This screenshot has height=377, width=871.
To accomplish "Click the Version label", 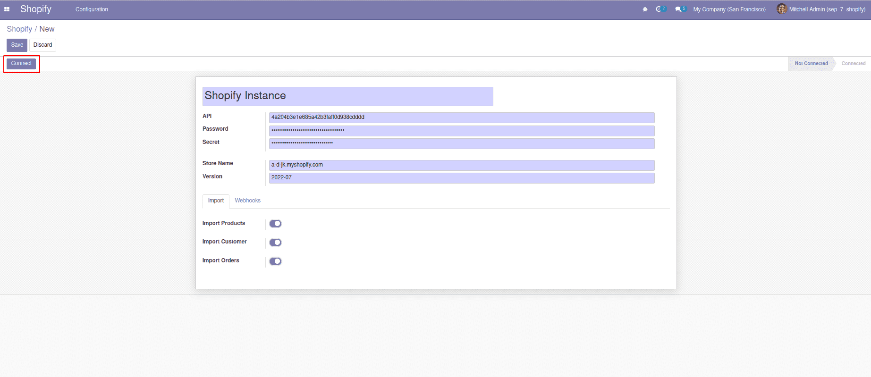I will pos(212,176).
